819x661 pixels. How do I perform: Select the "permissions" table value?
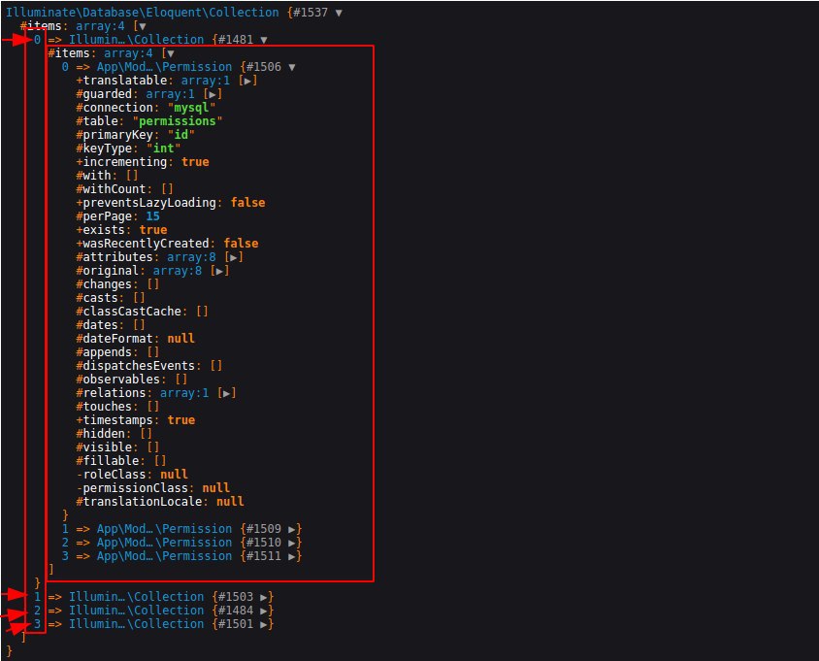coord(177,121)
